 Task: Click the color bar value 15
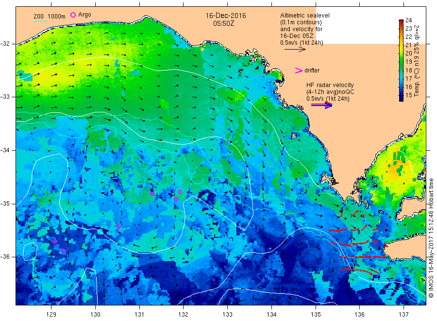tap(408, 95)
